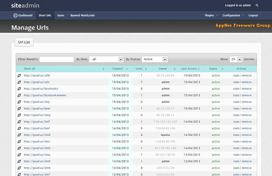The height and width of the screenshot is (176, 272).
Task: Click link icon beside gourl.us/3nt8
Action: pos(19,168)
